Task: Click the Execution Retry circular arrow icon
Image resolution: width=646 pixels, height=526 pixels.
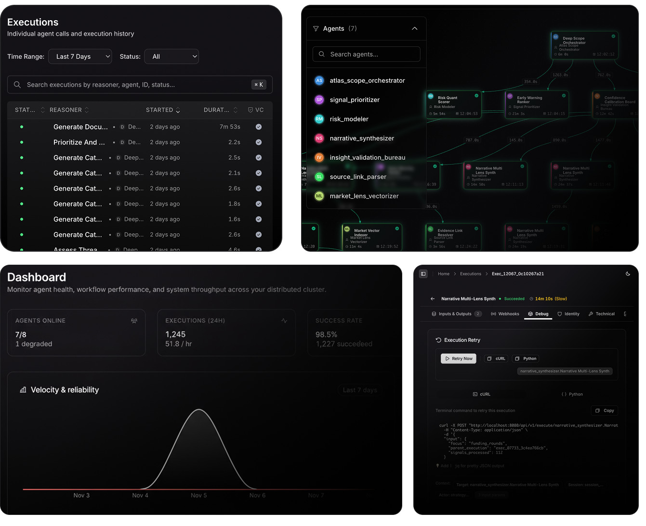Action: click(439, 339)
